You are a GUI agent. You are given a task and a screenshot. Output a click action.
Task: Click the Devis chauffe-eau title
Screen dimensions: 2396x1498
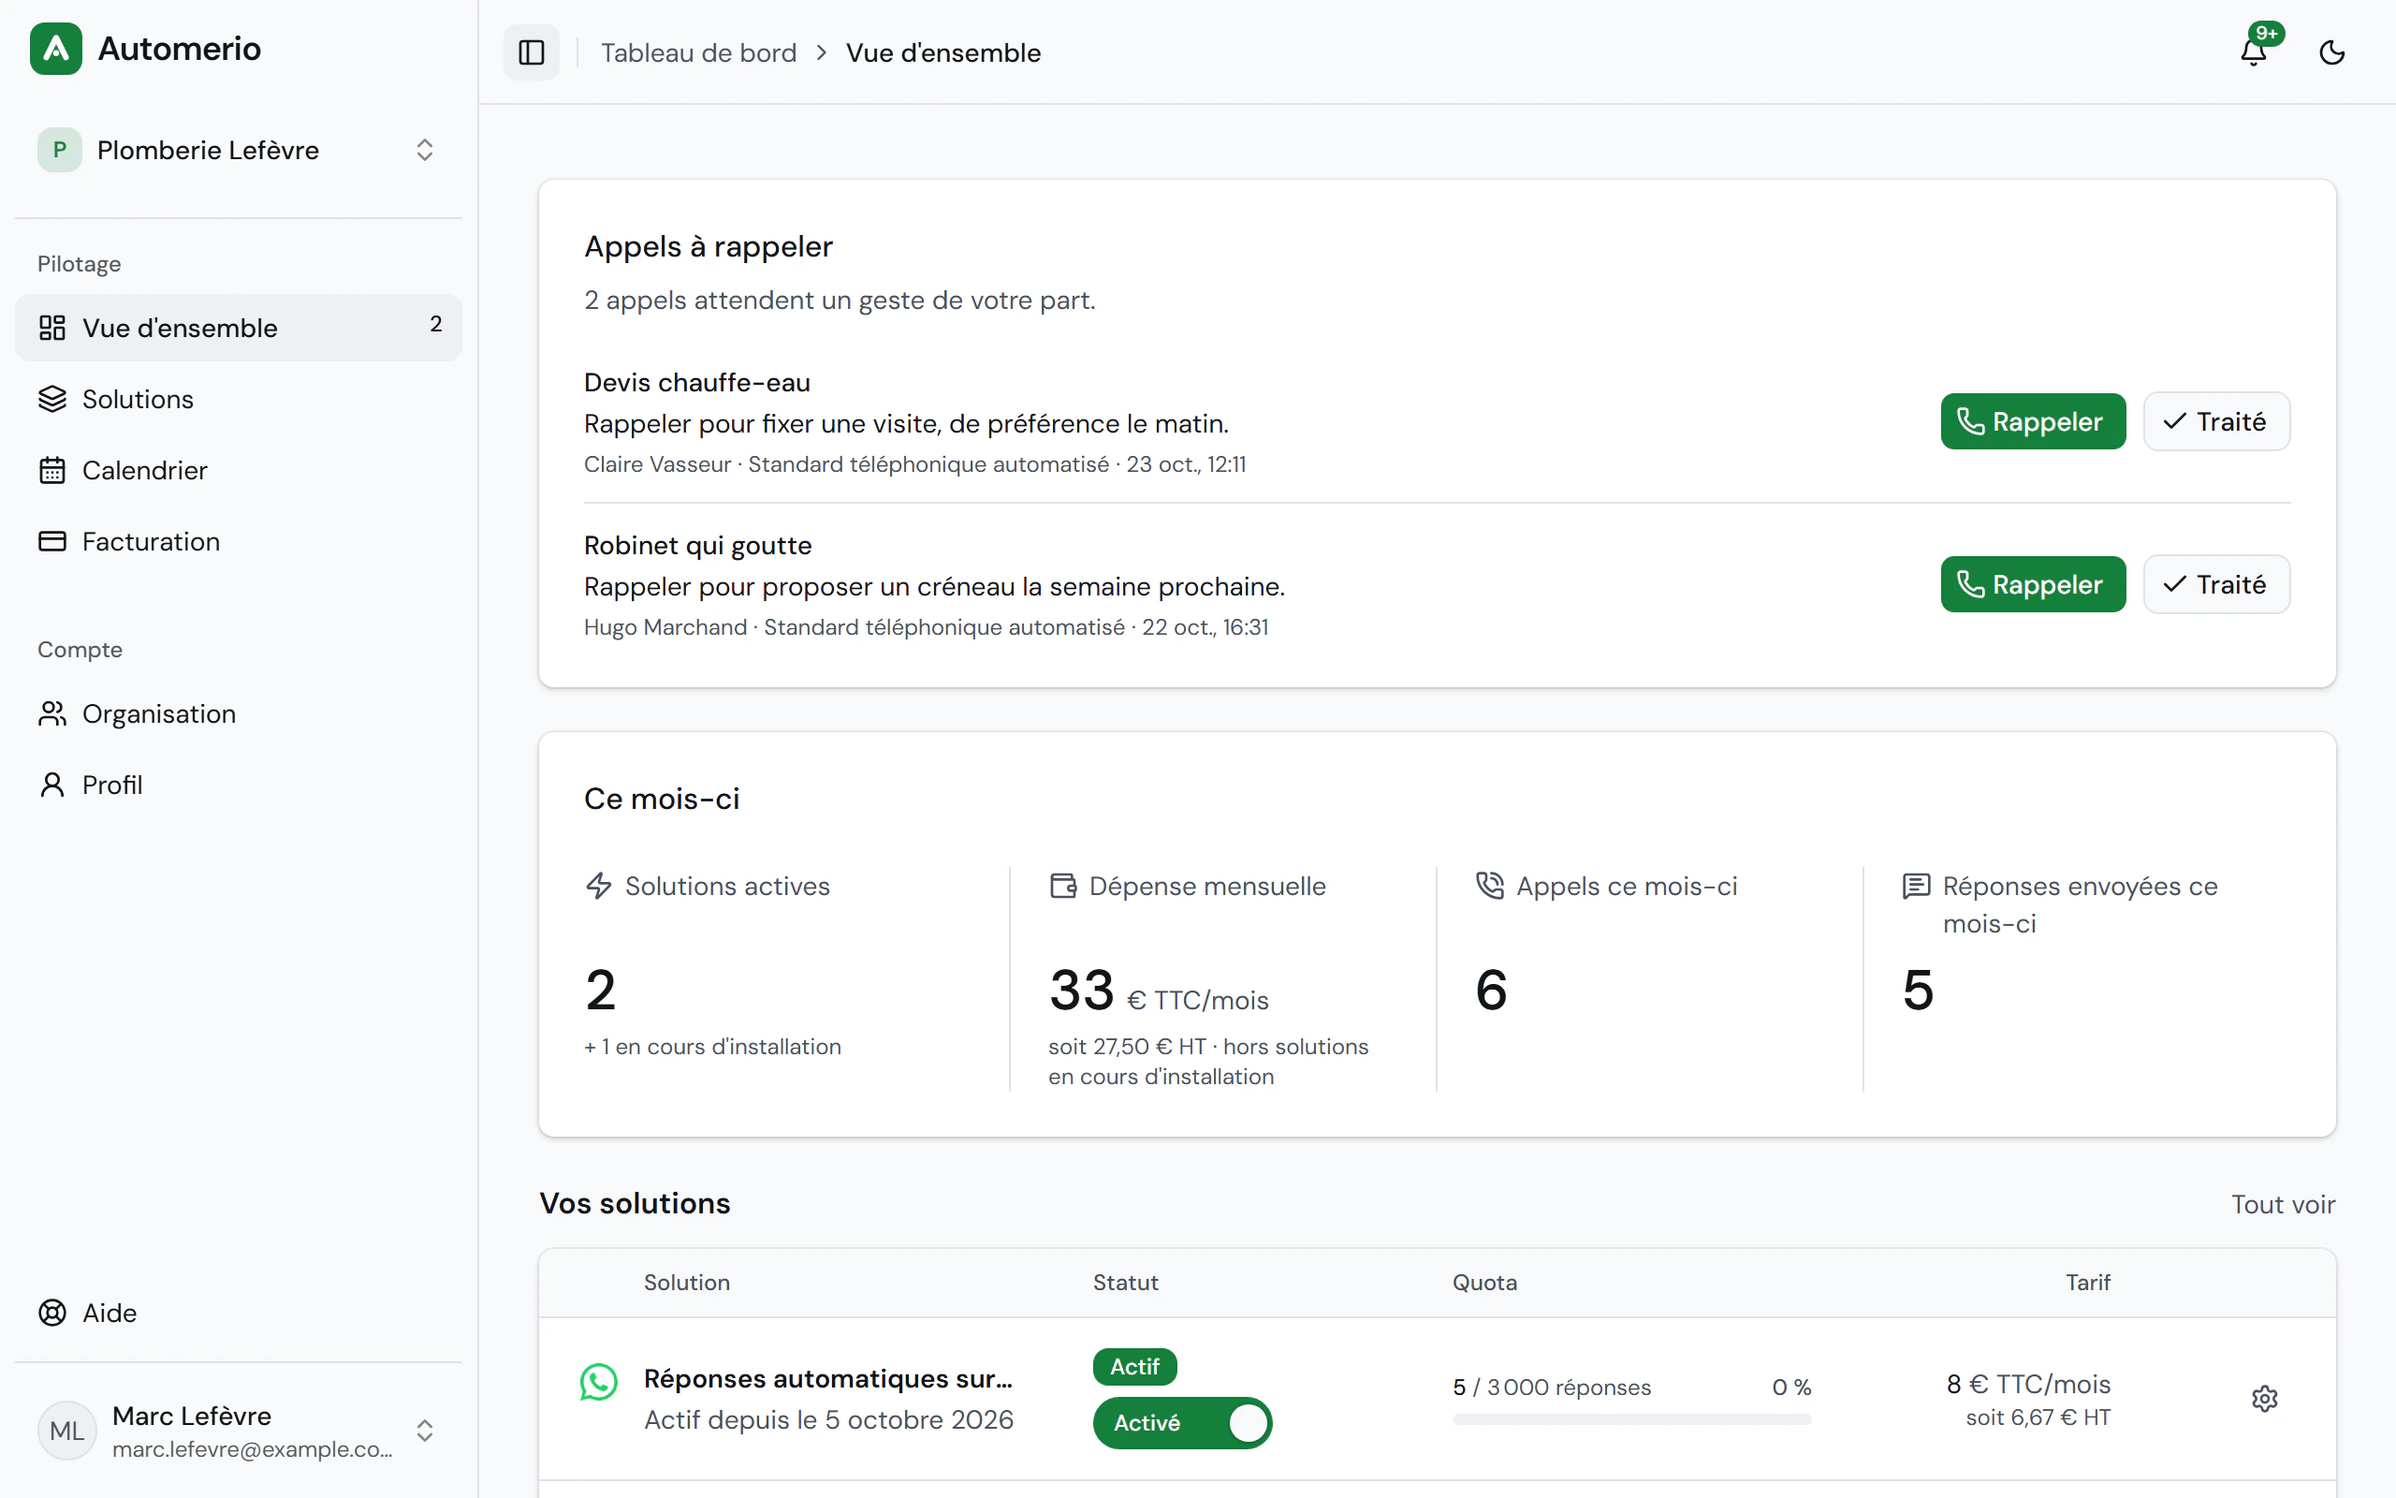[697, 382]
